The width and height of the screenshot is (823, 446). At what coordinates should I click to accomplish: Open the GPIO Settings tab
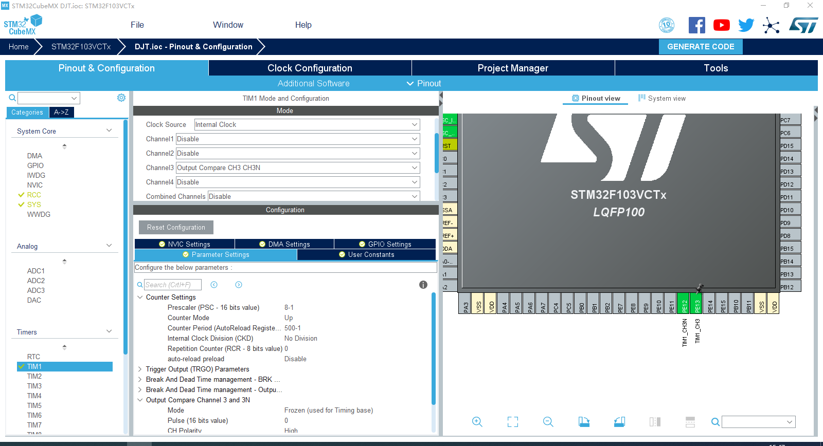click(x=385, y=244)
